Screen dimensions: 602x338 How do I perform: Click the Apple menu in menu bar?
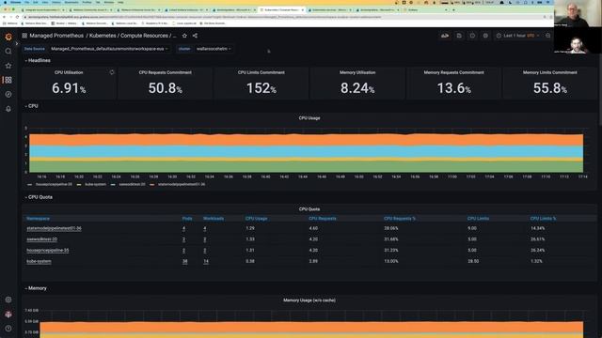pos(6,2)
